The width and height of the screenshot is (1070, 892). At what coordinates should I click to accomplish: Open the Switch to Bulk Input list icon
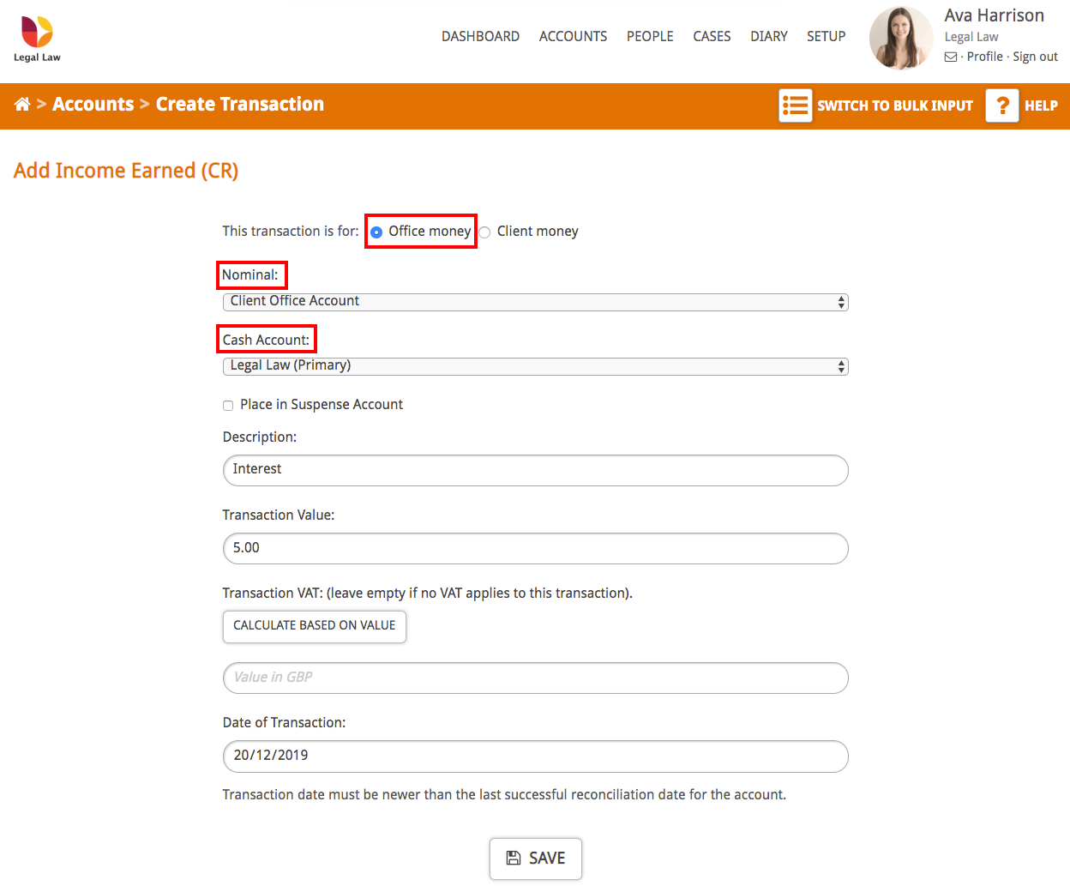pos(795,105)
